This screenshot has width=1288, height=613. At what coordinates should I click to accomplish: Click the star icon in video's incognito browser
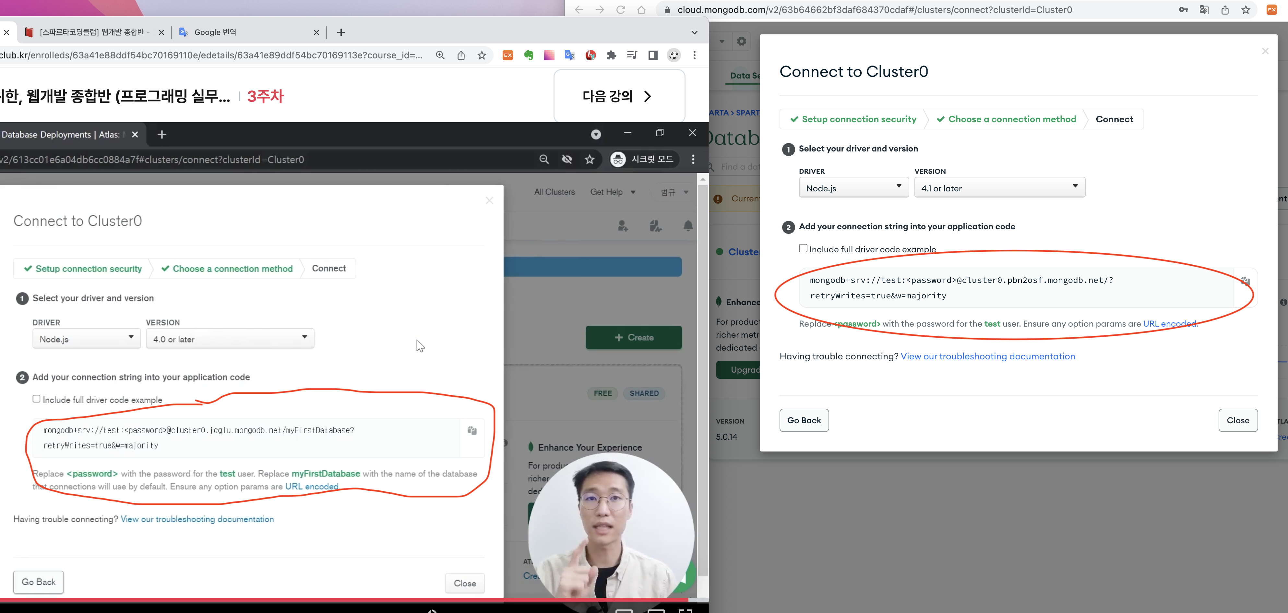590,159
